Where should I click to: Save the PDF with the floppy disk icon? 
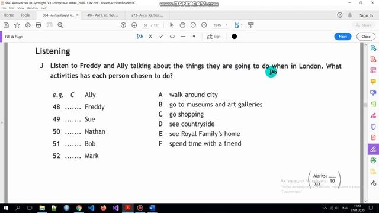(x=6, y=25)
